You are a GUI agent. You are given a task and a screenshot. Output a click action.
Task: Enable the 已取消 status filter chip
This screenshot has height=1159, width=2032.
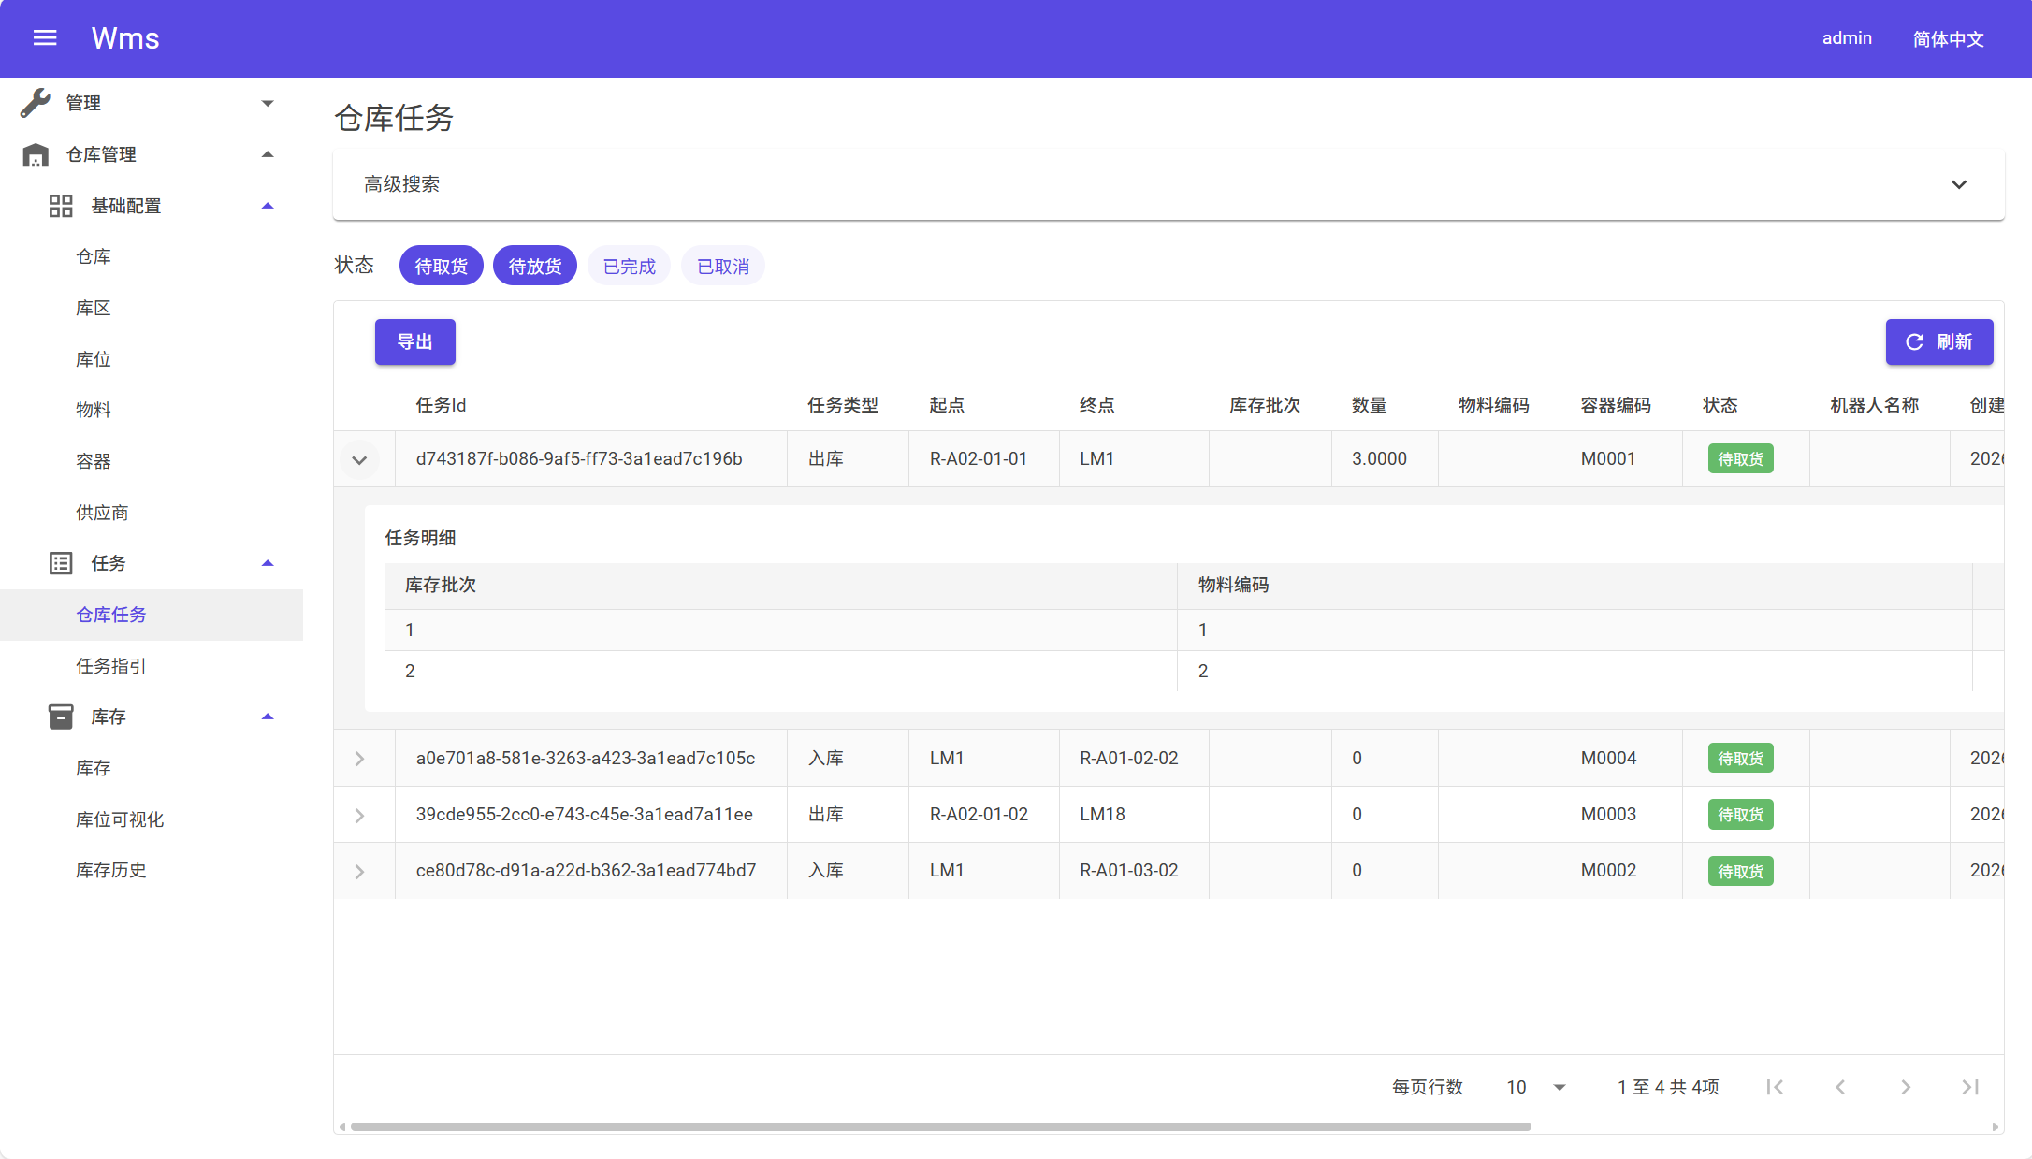coord(723,267)
